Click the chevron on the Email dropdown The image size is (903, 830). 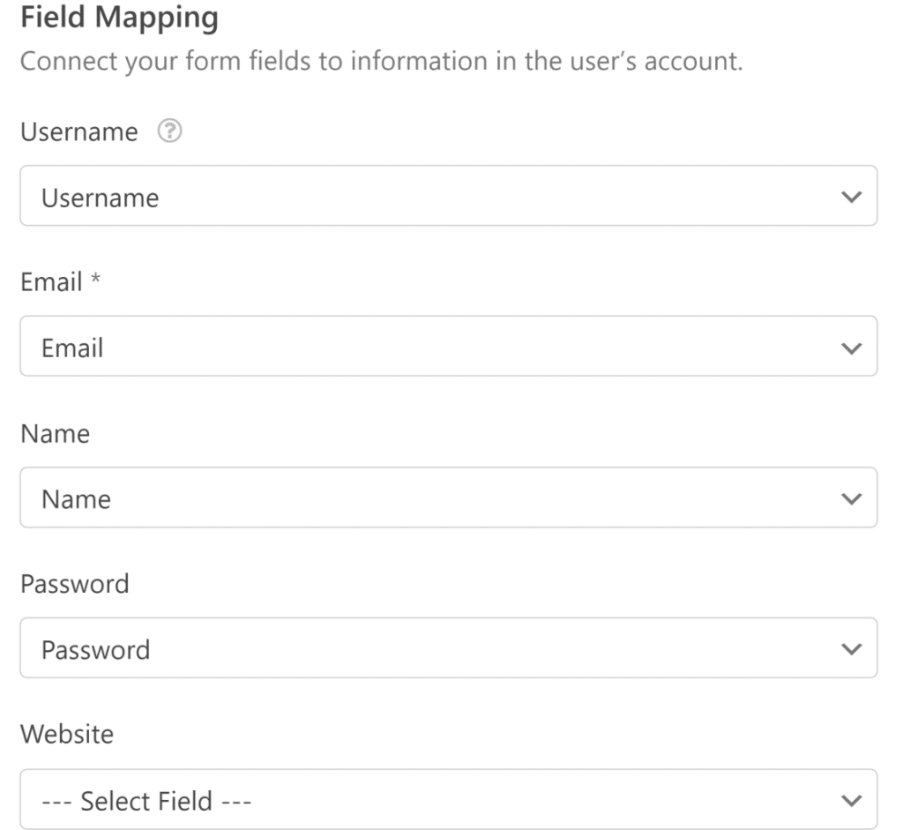point(849,346)
